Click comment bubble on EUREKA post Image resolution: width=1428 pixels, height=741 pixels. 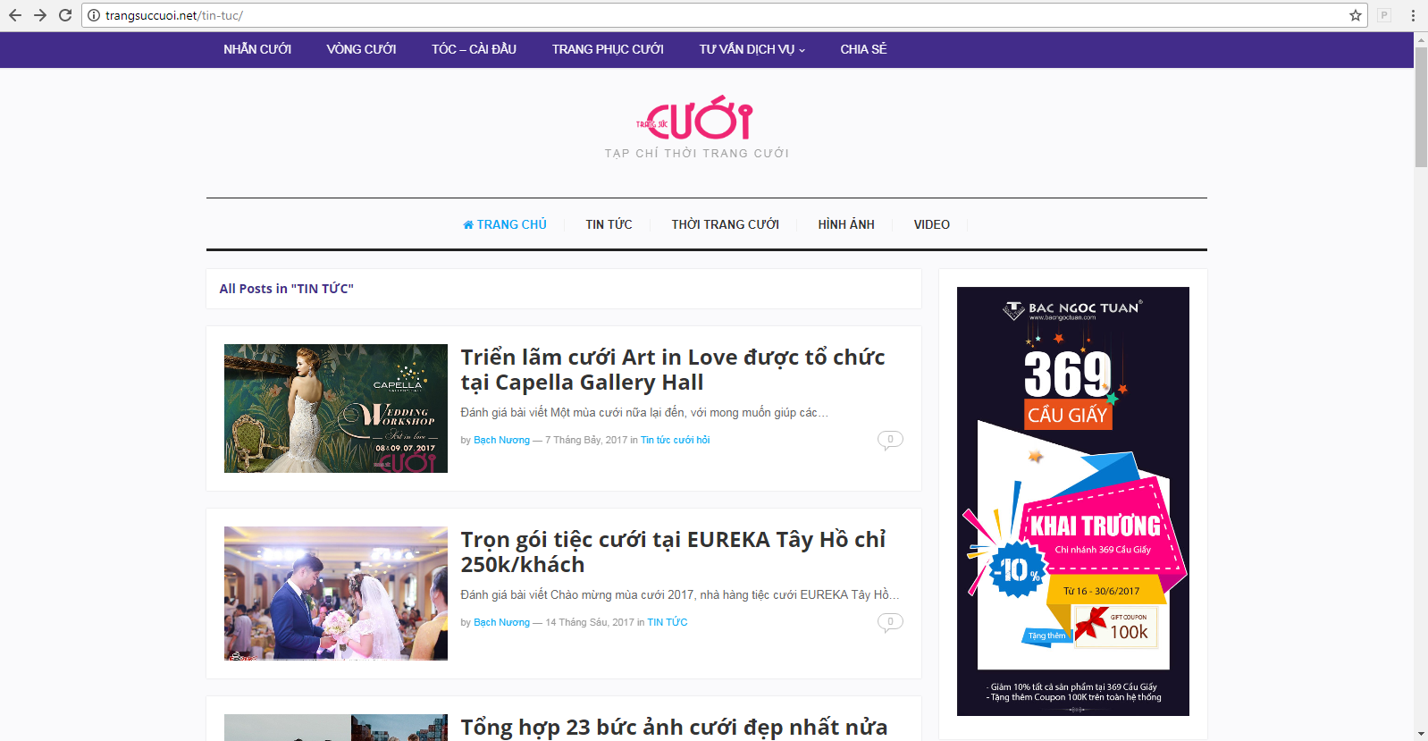[890, 622]
